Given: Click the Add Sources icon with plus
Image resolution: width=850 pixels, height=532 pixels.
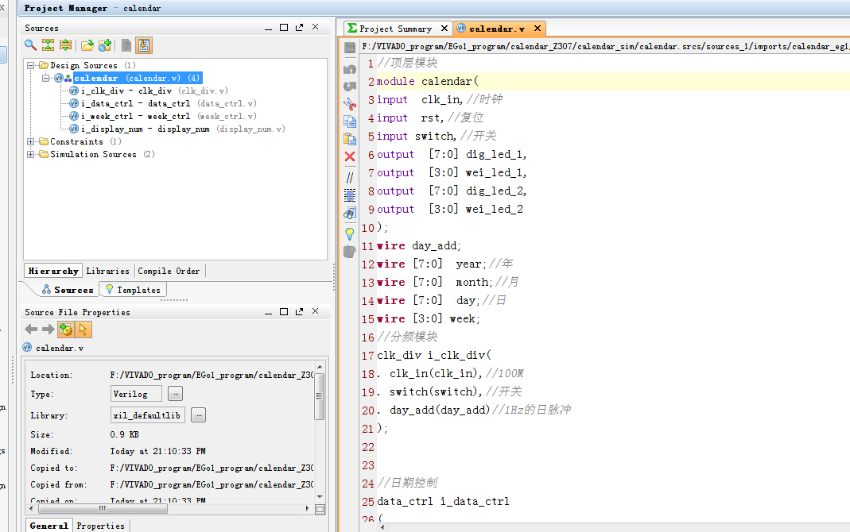Looking at the screenshot, I should pos(105,46).
